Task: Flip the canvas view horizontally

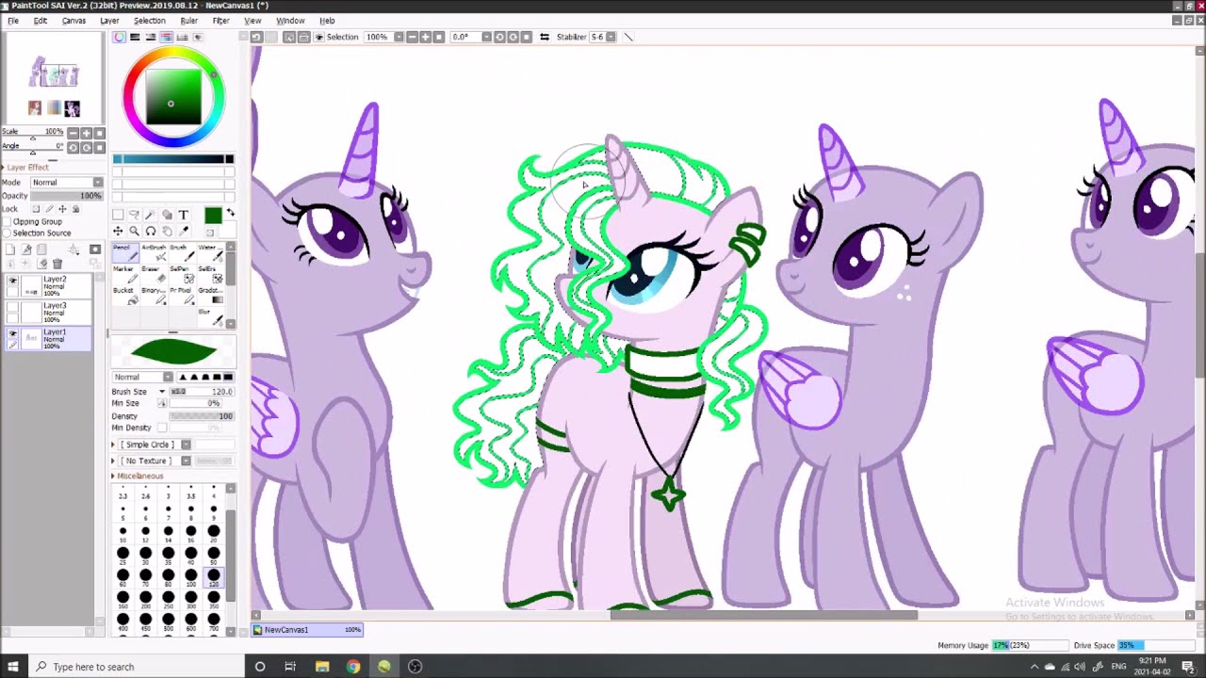Action: (544, 37)
